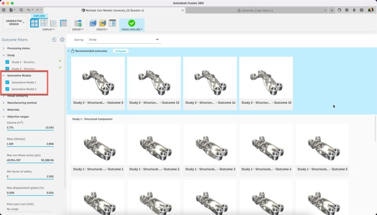
Task: Collapse the Generative Models section
Action: coord(4,76)
